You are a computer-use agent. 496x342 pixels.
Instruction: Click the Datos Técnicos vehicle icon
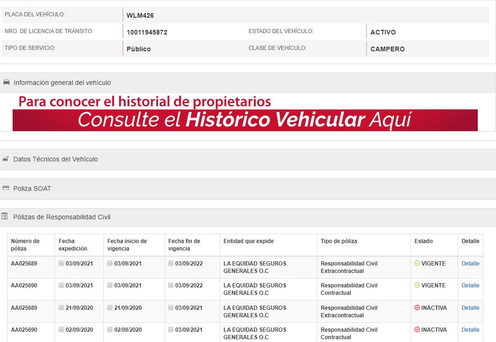6,159
